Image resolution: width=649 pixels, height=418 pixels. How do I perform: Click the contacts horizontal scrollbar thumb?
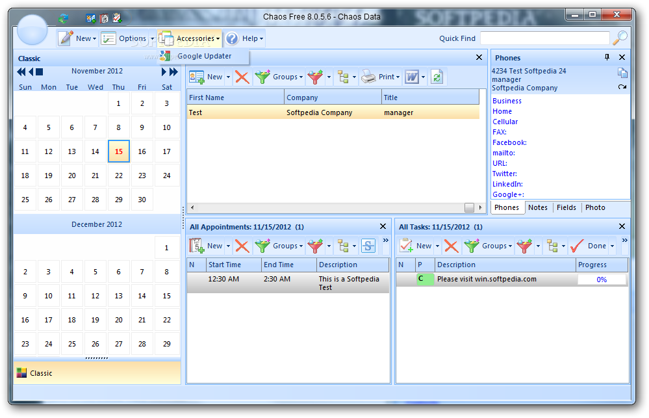point(469,207)
